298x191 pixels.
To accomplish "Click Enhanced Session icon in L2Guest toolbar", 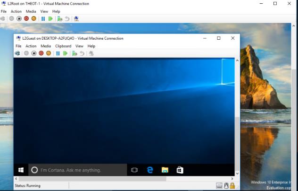I will pos(91,53).
